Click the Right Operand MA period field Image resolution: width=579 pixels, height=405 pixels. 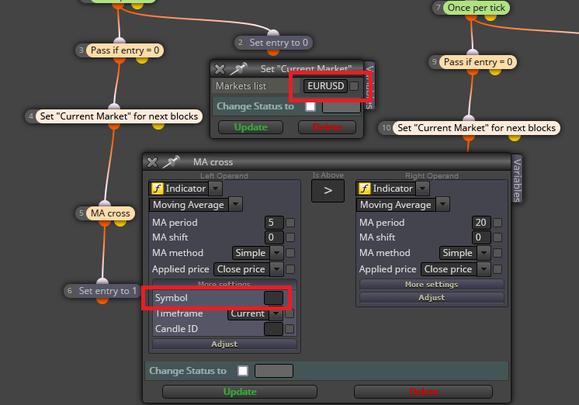point(481,223)
